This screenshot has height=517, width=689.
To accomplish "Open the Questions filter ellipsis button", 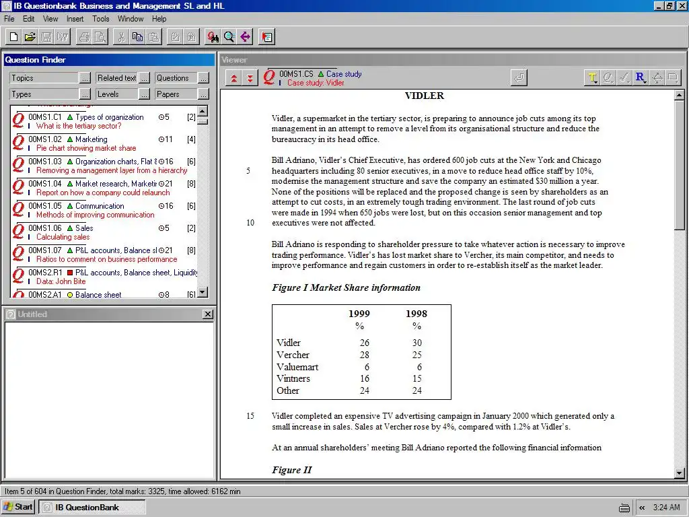I will coord(203,78).
